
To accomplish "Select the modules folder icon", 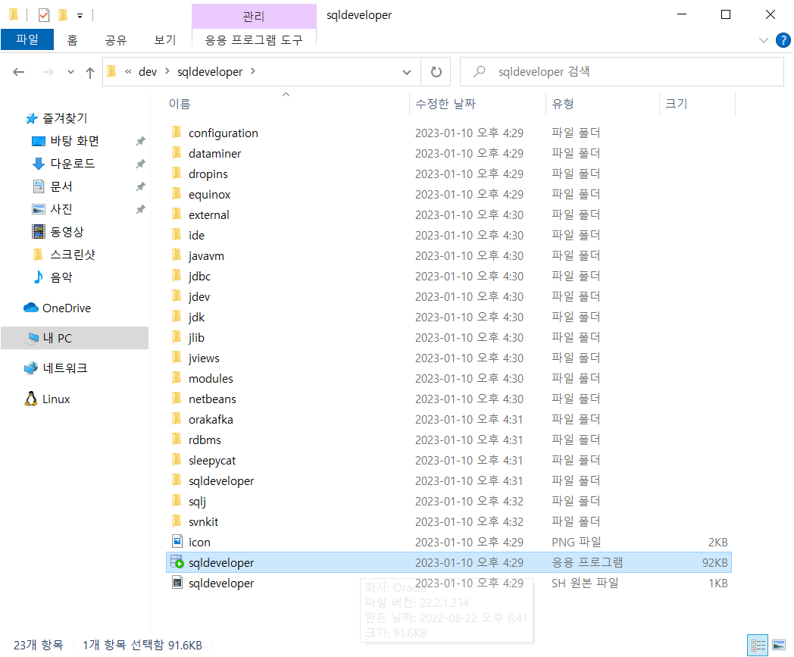I will coord(177,378).
